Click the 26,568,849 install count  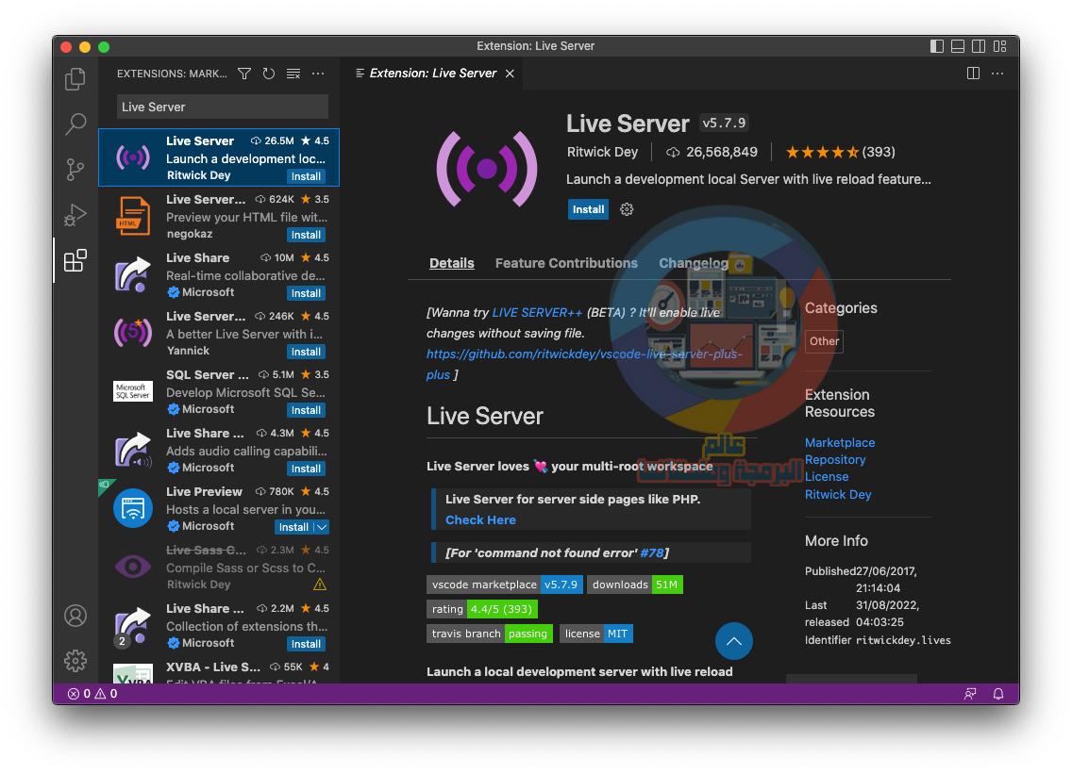(712, 152)
